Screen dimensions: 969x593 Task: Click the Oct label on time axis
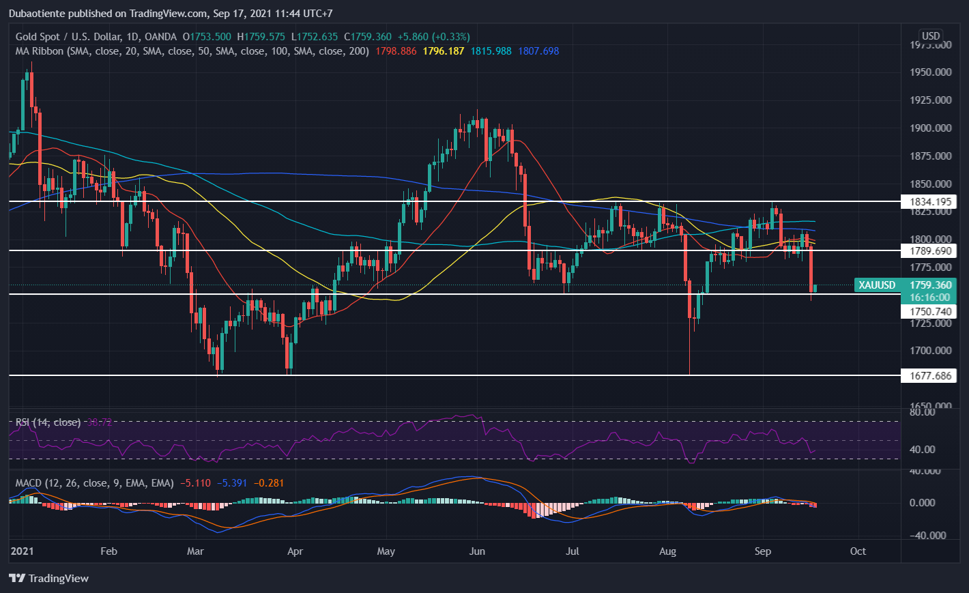pos(858,551)
